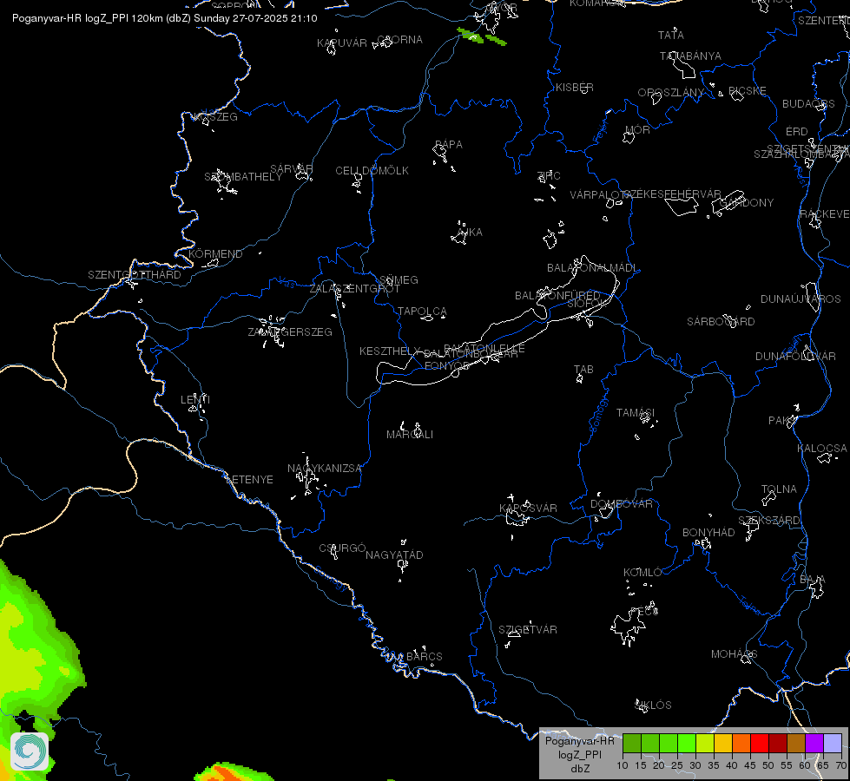Click the BARCS city label

tap(425, 656)
